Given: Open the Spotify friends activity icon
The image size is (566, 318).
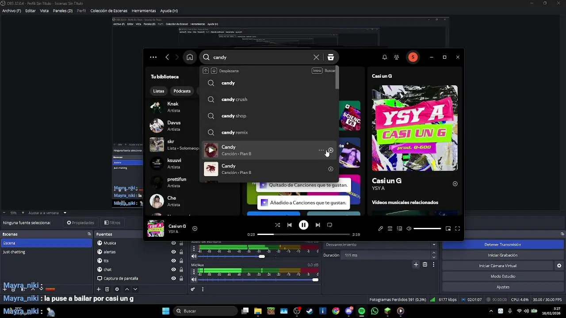Looking at the screenshot, I should pyautogui.click(x=396, y=57).
